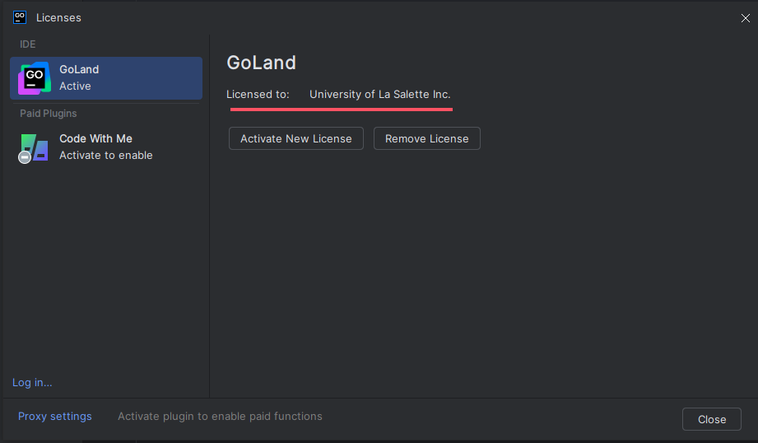
Task: Click the 'Paid Plugins' section header
Action: [49, 113]
